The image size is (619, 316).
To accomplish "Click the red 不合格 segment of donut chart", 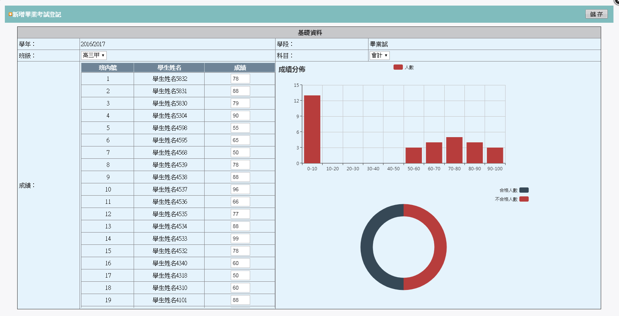I will click(x=441, y=247).
